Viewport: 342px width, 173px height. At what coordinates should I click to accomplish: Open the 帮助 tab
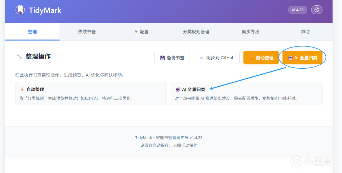[x=305, y=32]
